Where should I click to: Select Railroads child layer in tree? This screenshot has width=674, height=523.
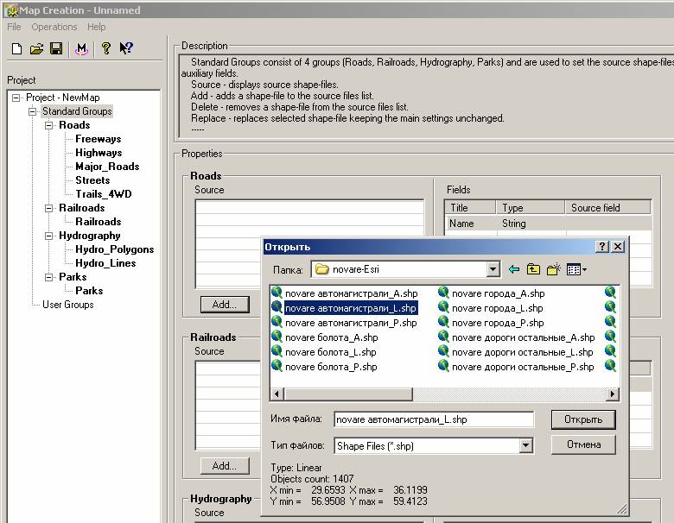(x=98, y=222)
